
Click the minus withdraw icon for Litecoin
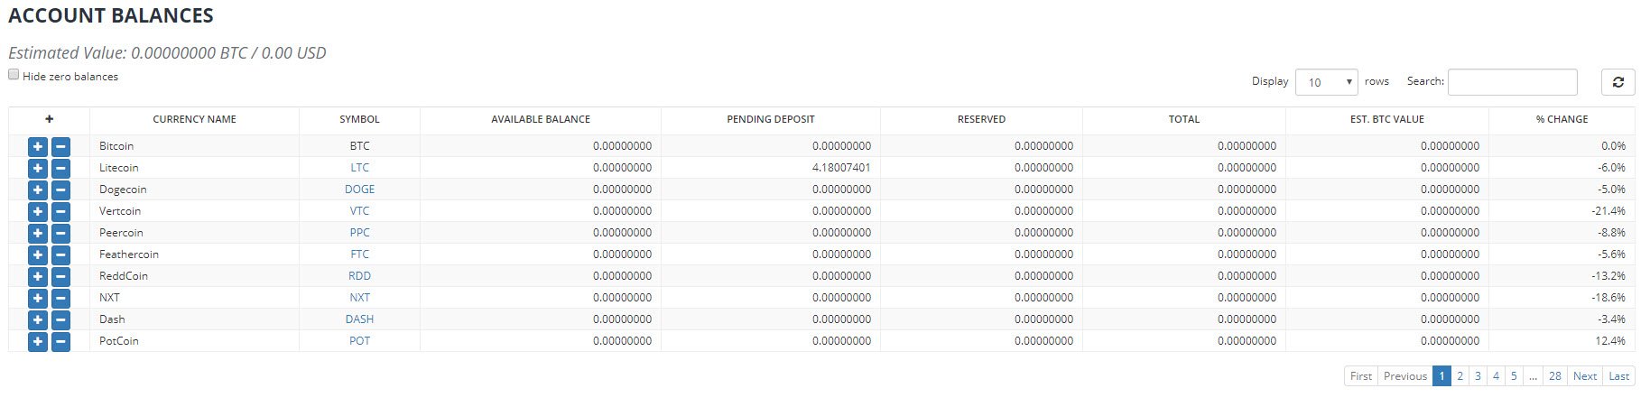pyautogui.click(x=60, y=168)
